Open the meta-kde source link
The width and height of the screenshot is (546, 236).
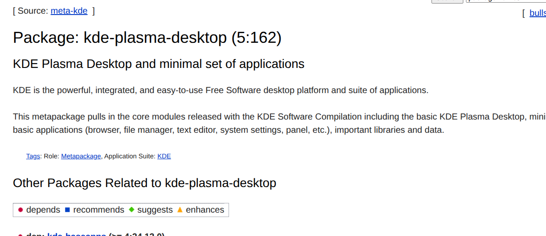pos(69,11)
